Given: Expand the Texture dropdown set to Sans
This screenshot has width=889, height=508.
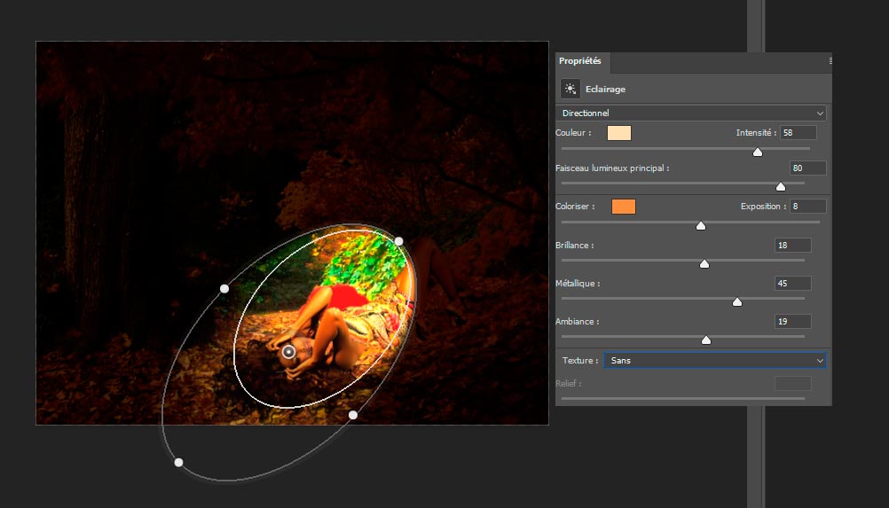Looking at the screenshot, I should (714, 361).
